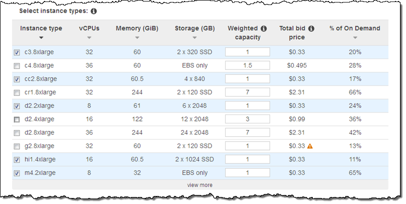Image resolution: width=406 pixels, height=204 pixels.
Task: Deselect the hi1.4xlarge checkbox
Action: [x=17, y=159]
